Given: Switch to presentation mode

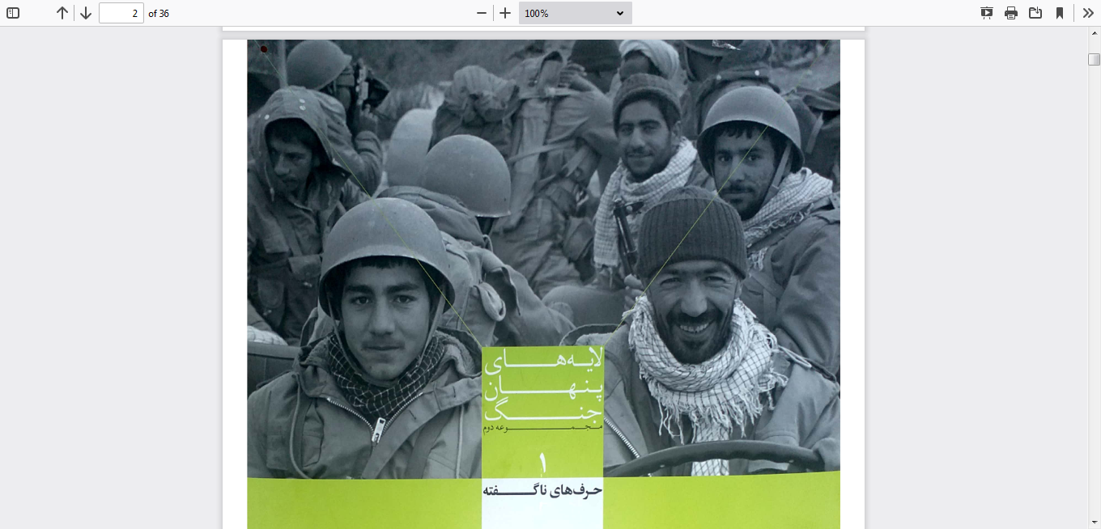Looking at the screenshot, I should [x=987, y=13].
